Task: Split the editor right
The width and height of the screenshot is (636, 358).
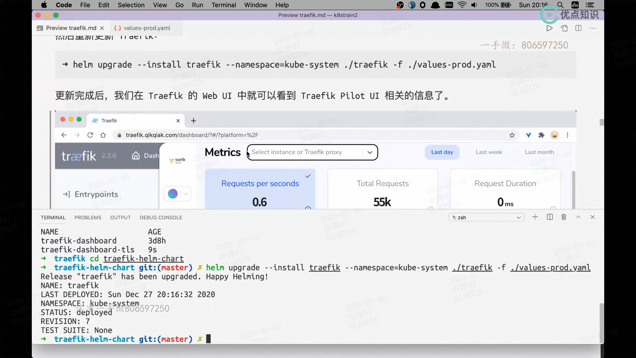Action: coord(578,28)
